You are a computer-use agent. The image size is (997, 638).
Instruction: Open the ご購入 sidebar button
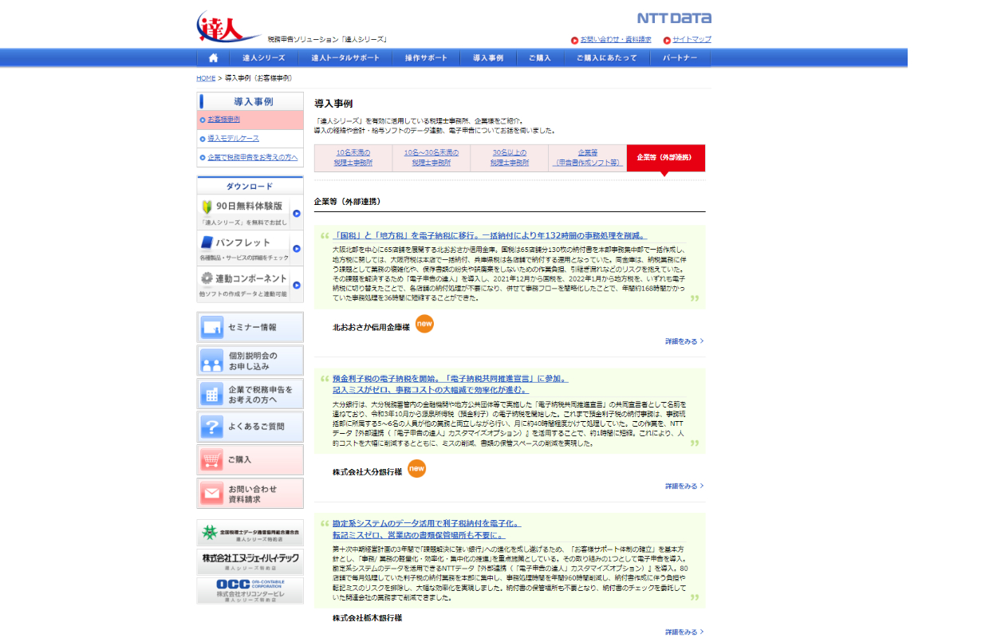(250, 460)
